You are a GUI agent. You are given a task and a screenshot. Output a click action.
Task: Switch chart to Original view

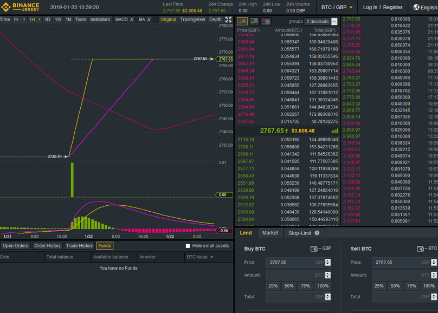pos(168,19)
